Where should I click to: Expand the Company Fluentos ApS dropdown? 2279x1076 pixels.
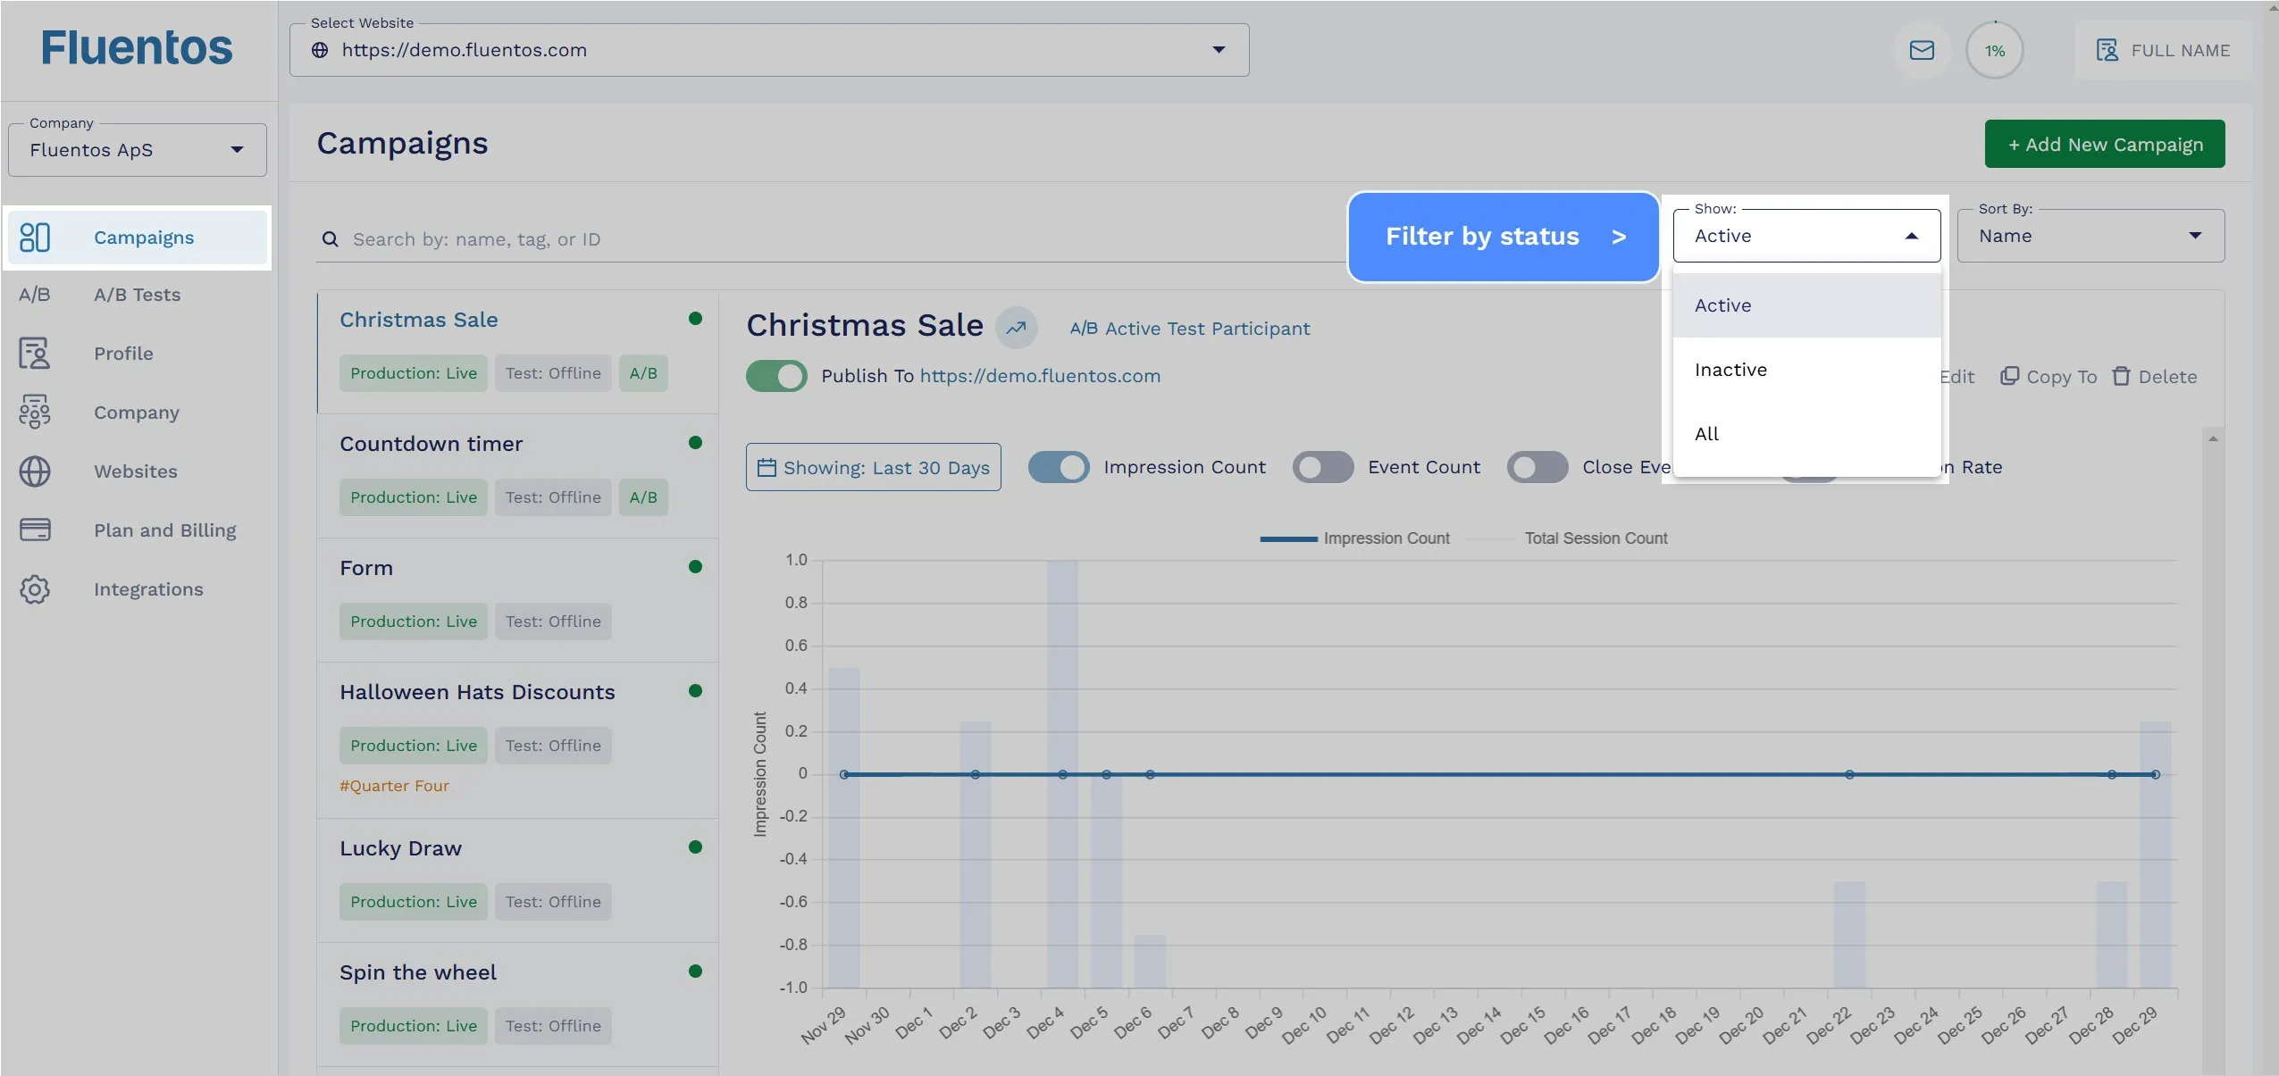click(x=138, y=150)
